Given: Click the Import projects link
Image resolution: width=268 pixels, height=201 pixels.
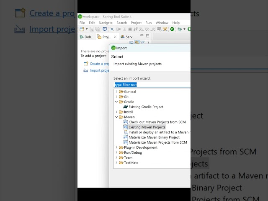Looking at the screenshot, I should pos(99,70).
